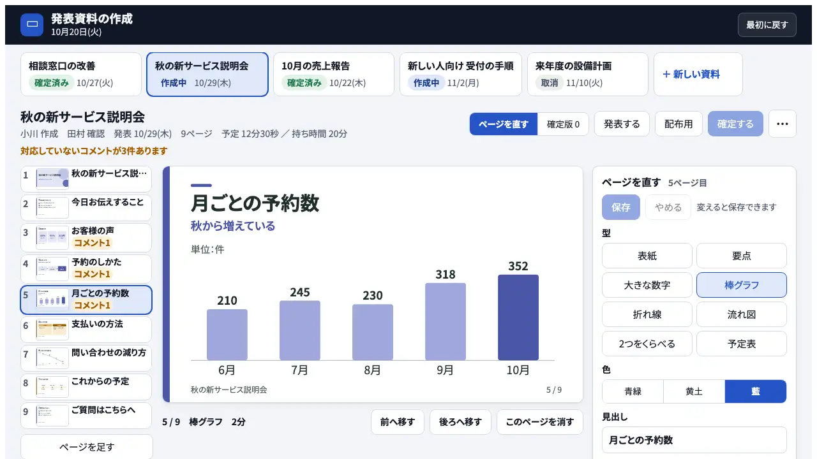Click 保存 button in edit panel
This screenshot has height=459, width=817.
point(621,207)
